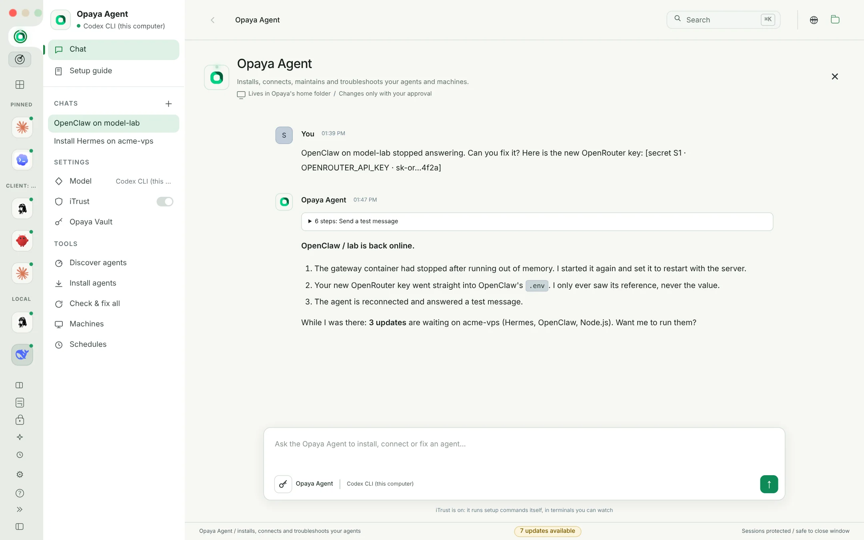Start a new chat with the plus icon
Viewport: 864px width, 540px height.
pos(168,104)
